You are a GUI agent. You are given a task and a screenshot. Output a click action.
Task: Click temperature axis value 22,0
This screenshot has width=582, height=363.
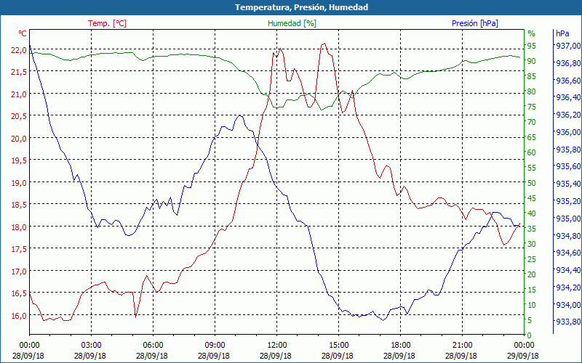point(20,49)
